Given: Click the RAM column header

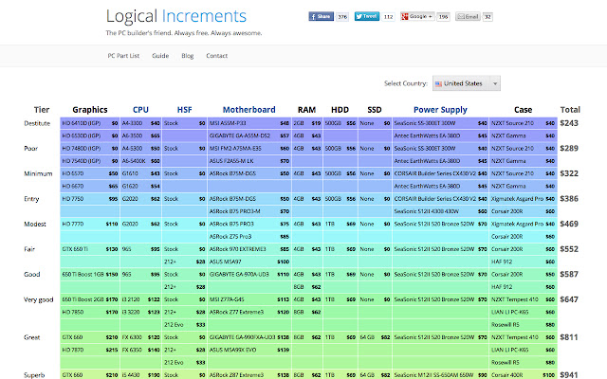Looking at the screenshot, I should (306, 110).
